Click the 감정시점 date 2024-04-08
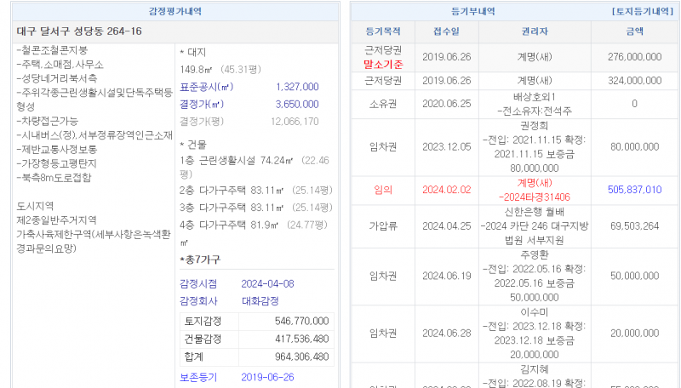Viewport: 681px width, 388px height. [x=267, y=283]
